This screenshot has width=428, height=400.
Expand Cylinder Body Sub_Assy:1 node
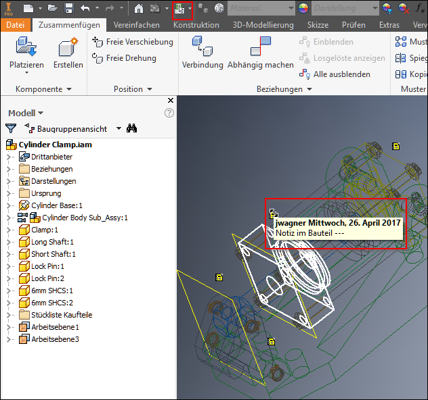tap(8, 218)
